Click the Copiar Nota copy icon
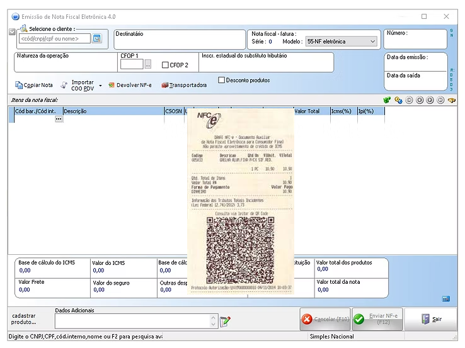 point(19,85)
